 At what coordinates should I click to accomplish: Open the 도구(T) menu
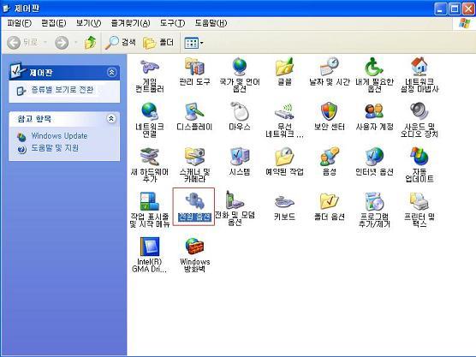(172, 23)
